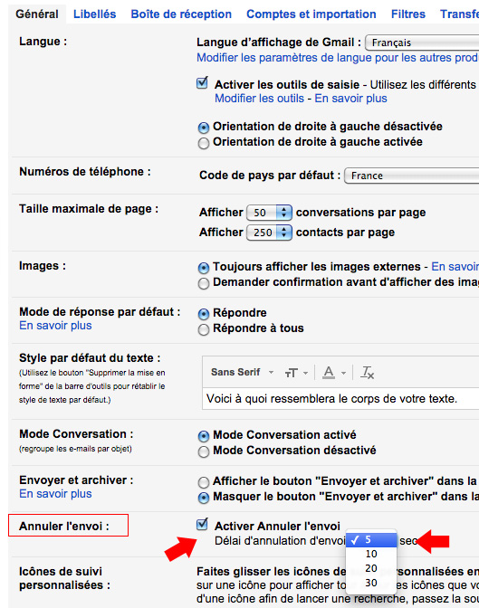Click the text size icon in formatting bar

[296, 373]
